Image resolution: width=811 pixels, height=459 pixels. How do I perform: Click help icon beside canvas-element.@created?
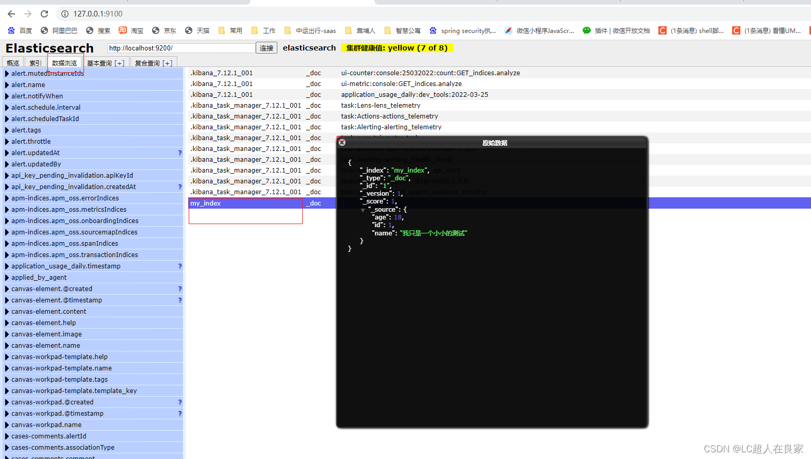click(180, 289)
